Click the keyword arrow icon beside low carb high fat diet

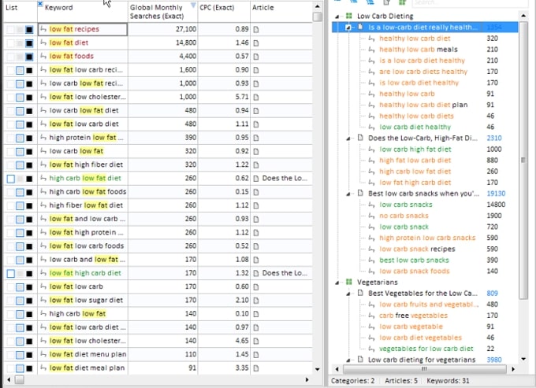tap(371, 150)
